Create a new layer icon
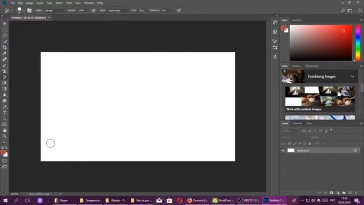 click(x=350, y=193)
